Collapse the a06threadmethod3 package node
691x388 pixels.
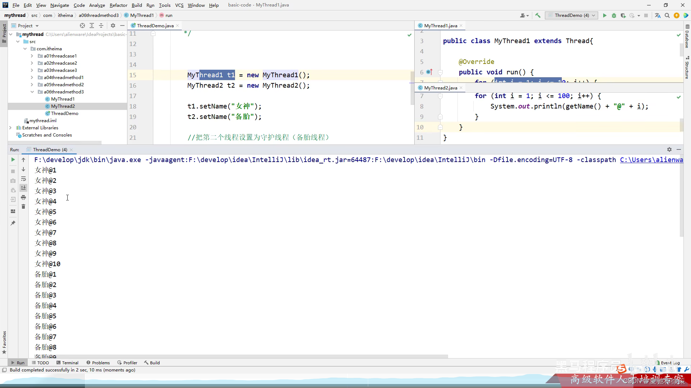point(32,92)
